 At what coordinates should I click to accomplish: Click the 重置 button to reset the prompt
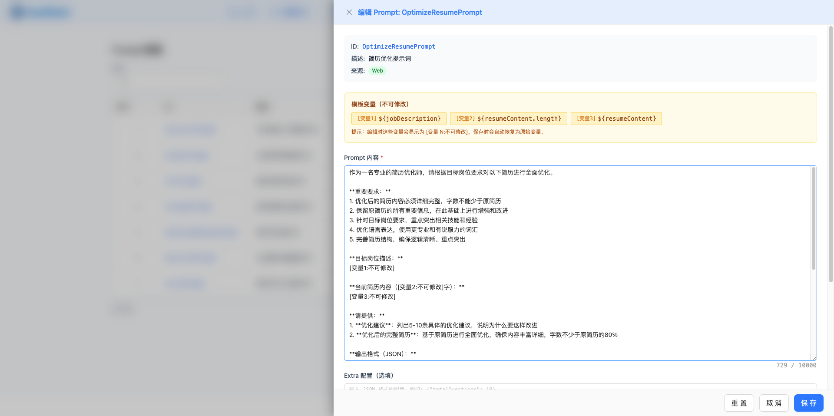coord(739,403)
